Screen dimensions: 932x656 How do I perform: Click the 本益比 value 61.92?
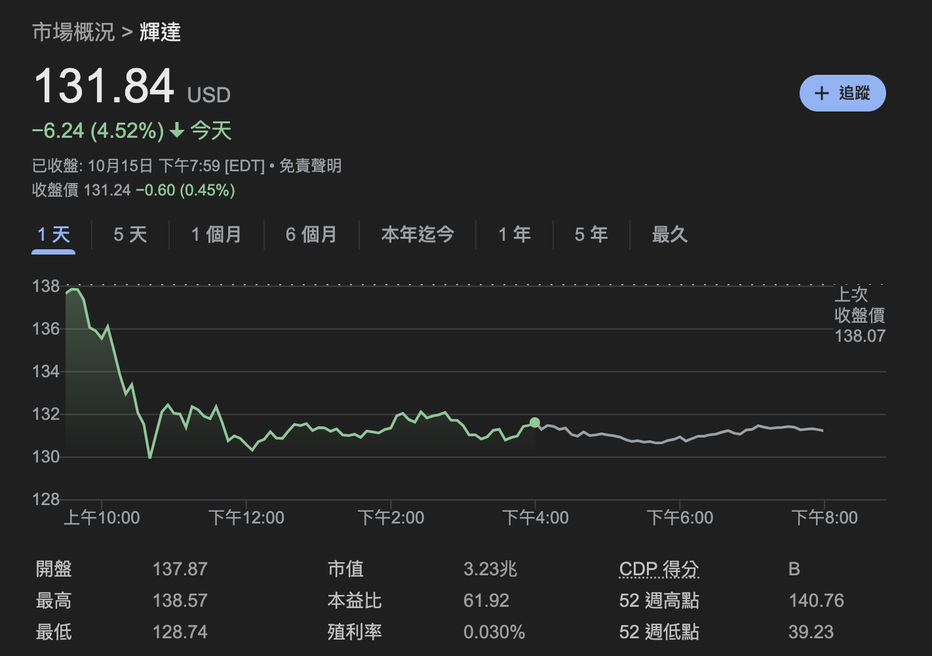(x=486, y=600)
